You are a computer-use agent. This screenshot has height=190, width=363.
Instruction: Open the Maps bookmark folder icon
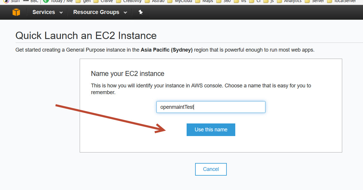click(197, 1)
